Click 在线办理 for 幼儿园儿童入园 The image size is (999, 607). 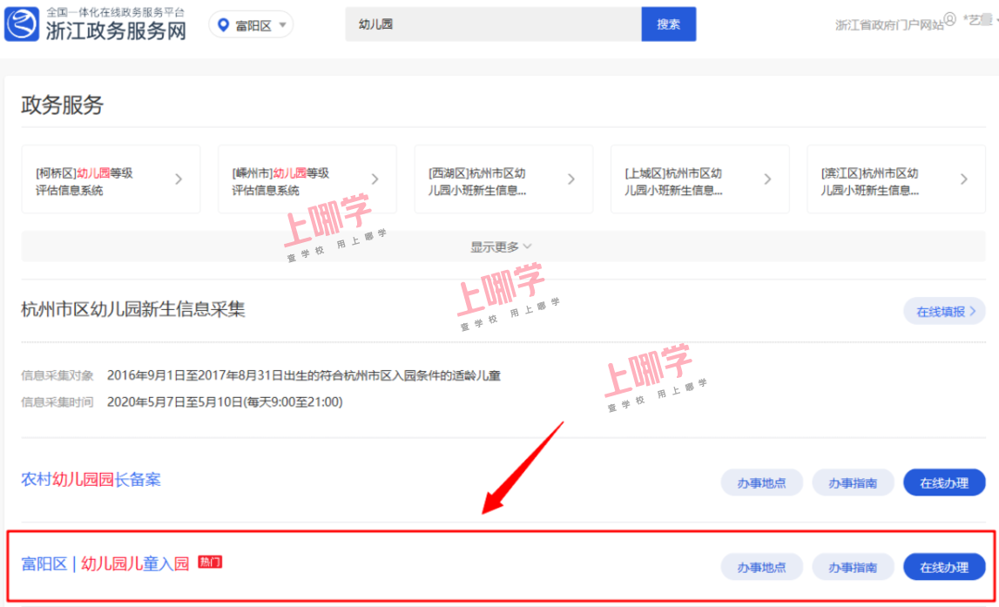pos(944,567)
